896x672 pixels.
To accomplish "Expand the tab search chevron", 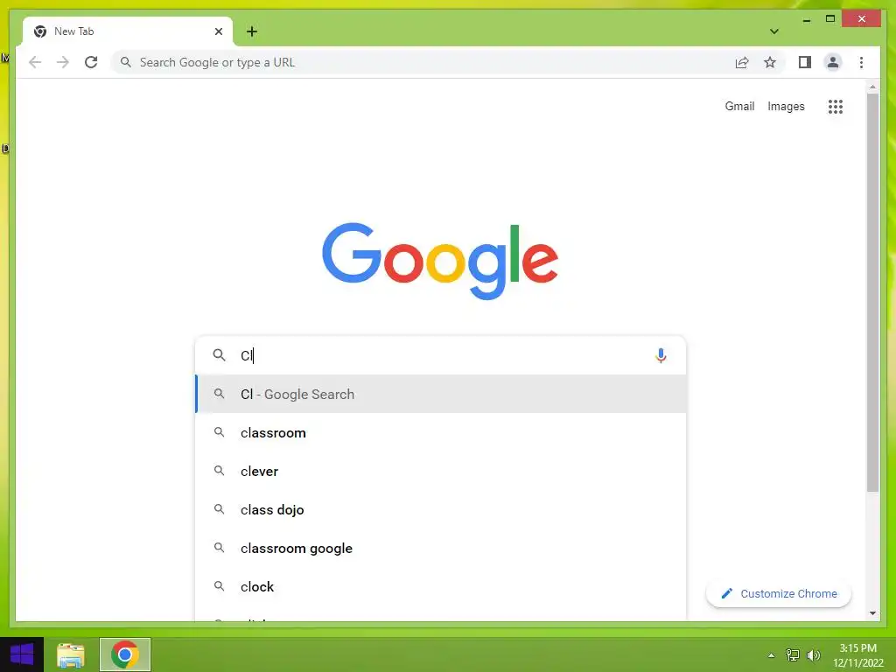I will coord(774,31).
